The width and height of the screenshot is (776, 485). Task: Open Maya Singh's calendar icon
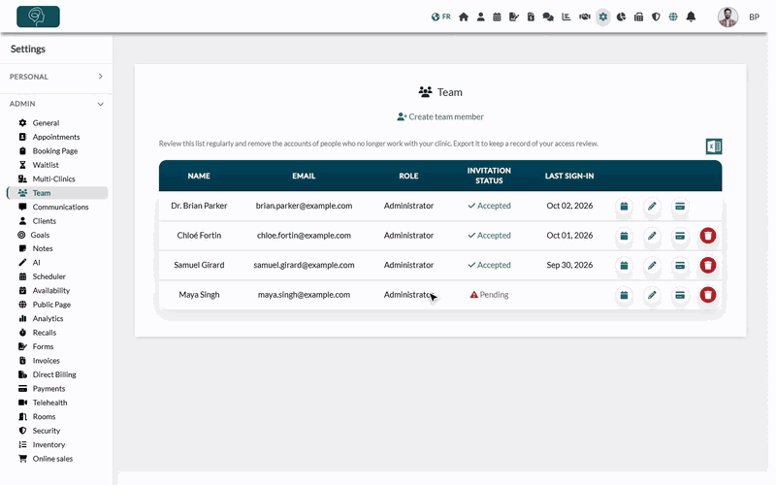tap(624, 296)
